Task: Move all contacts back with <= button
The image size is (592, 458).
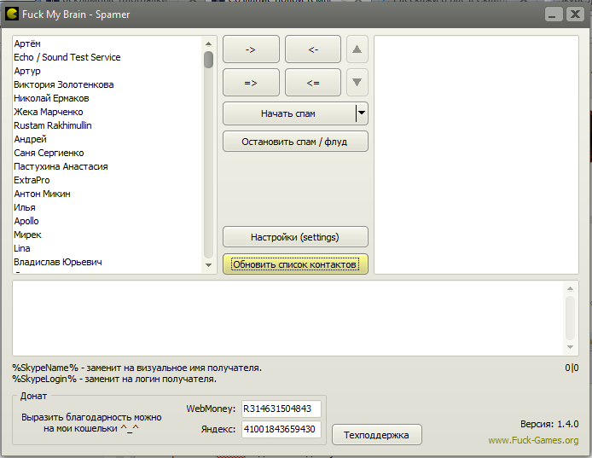Action: pos(313,83)
